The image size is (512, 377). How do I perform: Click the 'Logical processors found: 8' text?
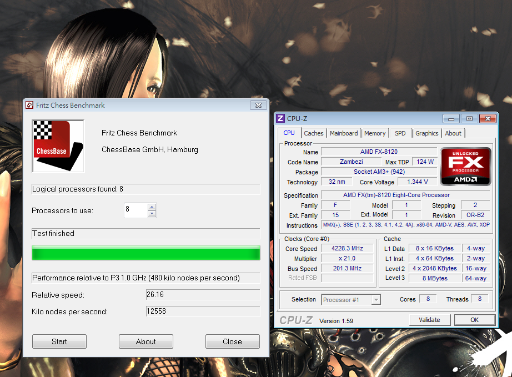(78, 189)
